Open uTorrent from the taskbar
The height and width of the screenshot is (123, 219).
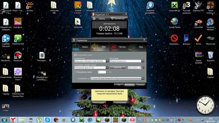(x=39, y=120)
